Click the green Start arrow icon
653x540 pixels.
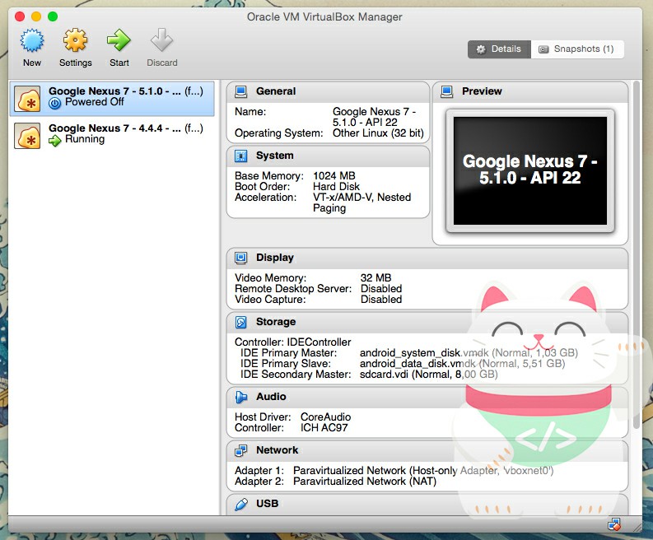point(119,40)
